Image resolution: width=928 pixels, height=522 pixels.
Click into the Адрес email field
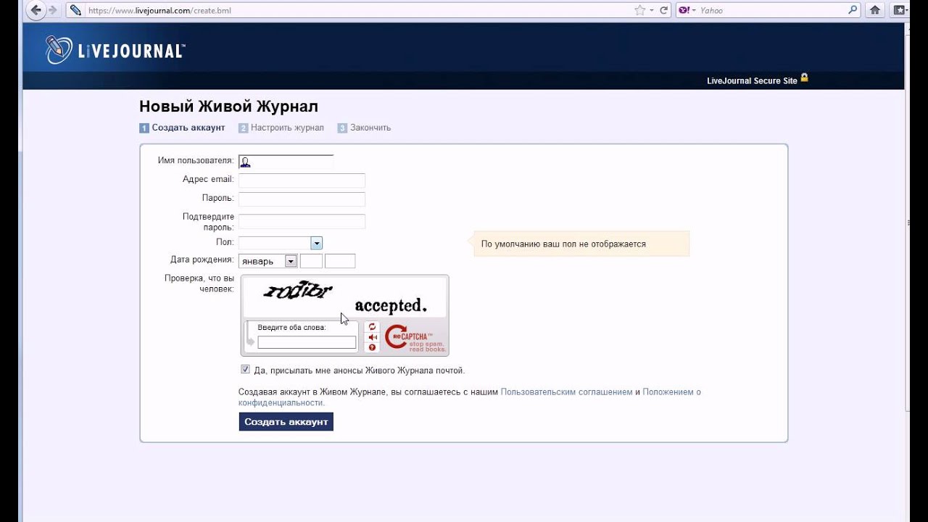click(302, 181)
